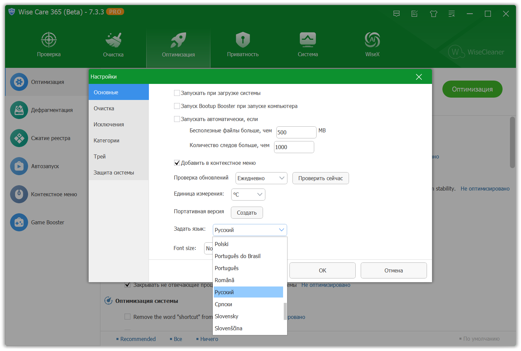Select Português do Brasil from language list

click(238, 256)
